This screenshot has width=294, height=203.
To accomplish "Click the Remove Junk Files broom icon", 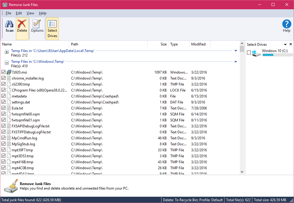I will coord(11,187).
